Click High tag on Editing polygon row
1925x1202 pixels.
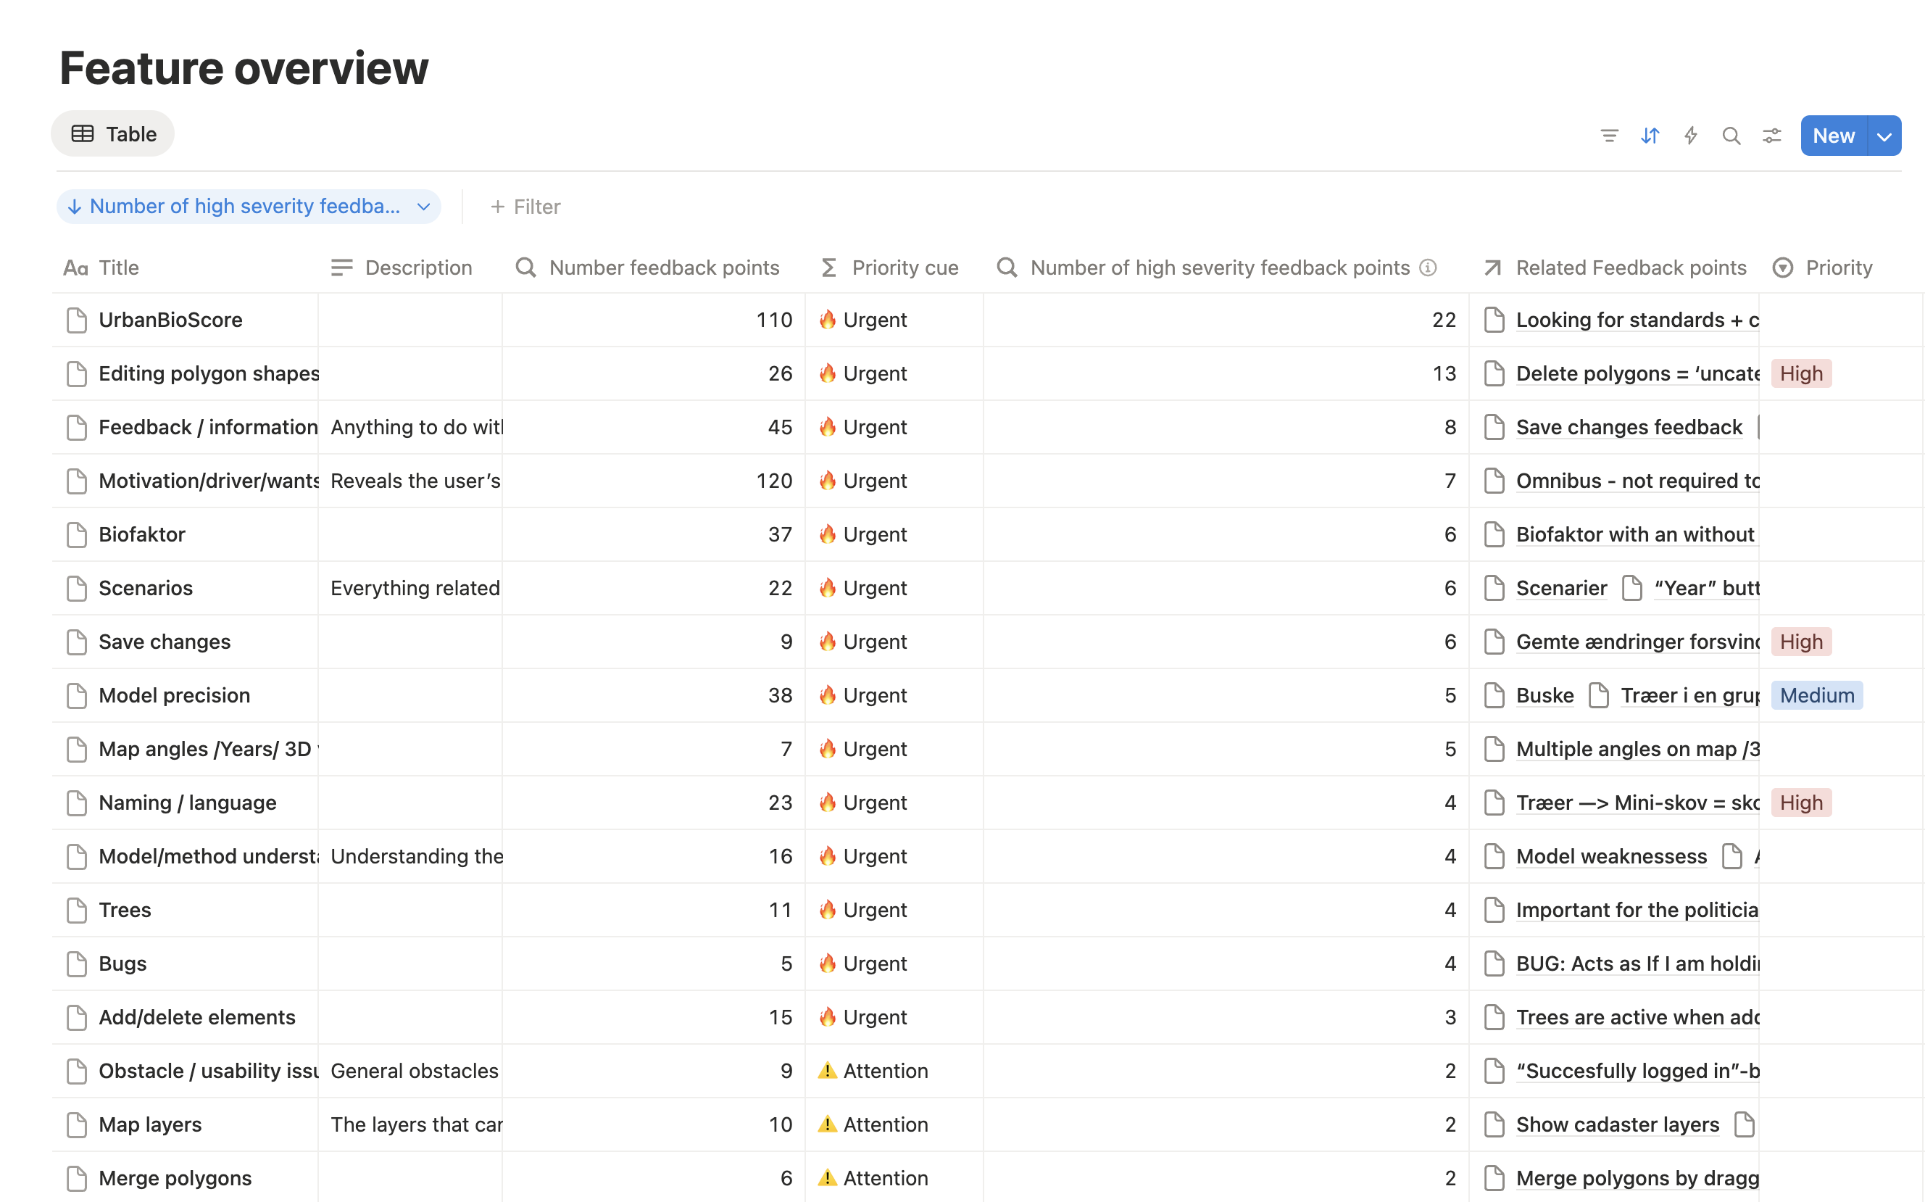(1800, 373)
